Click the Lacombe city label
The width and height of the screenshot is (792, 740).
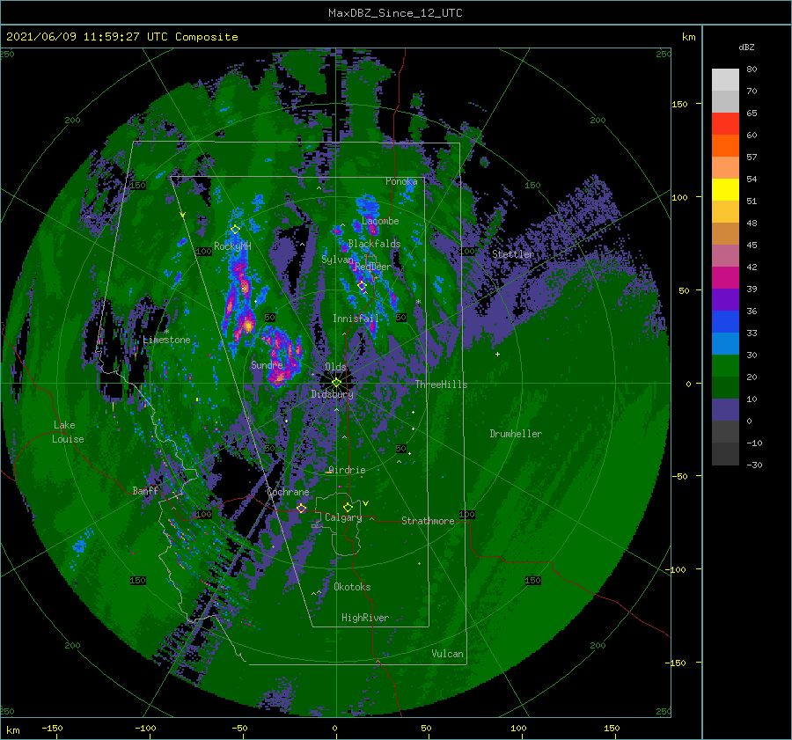pyautogui.click(x=380, y=221)
